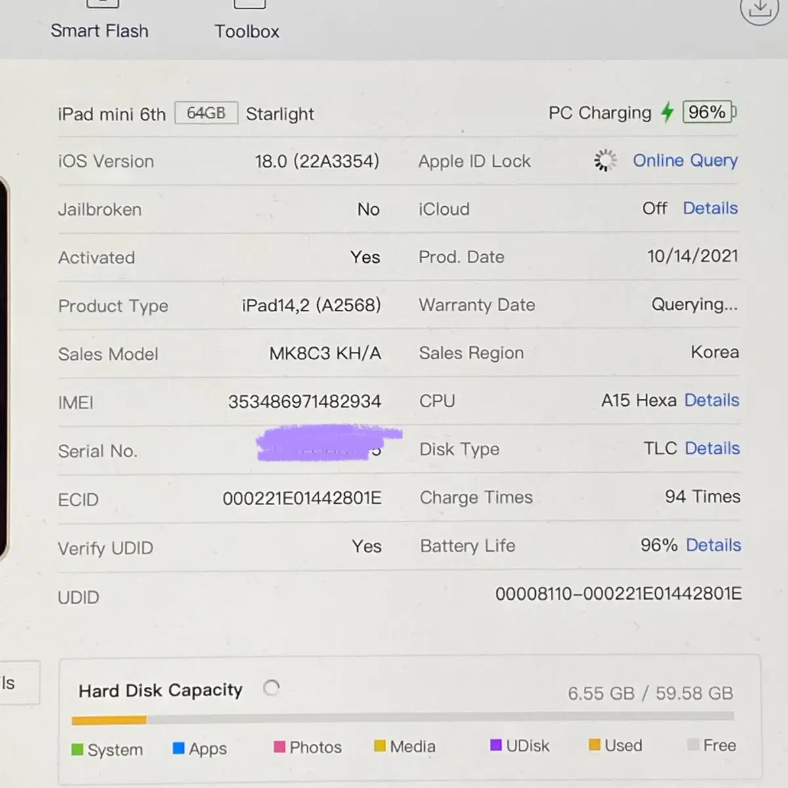Click the orange used portion of disk bar
The image size is (788, 788).
(109, 720)
